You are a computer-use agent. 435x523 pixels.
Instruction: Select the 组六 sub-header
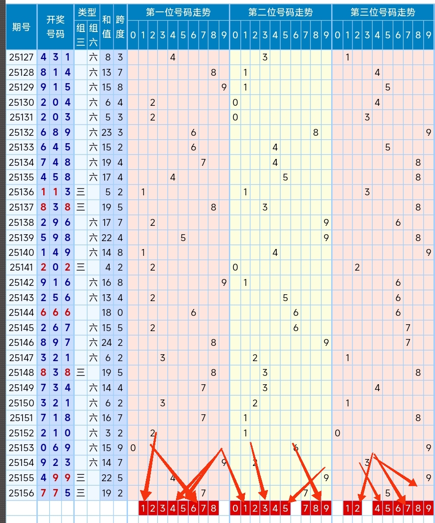pyautogui.click(x=93, y=35)
